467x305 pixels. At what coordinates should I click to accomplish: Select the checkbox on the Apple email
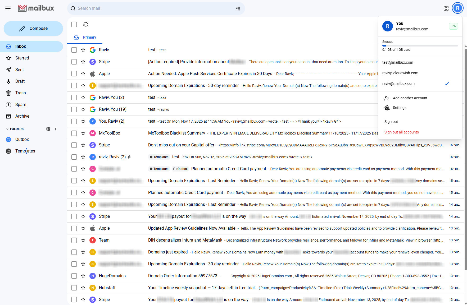[74, 74]
